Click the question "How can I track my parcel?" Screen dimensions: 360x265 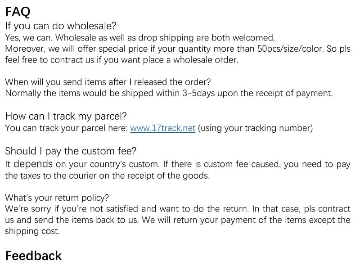66,116
